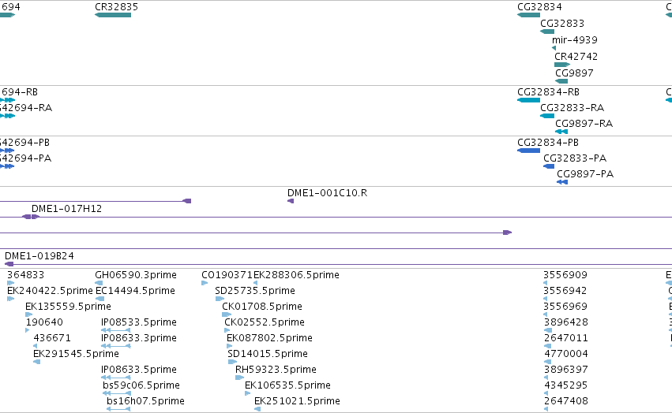Click EC14494.5prime EST label
The width and height of the screenshot is (672, 413).
coord(135,291)
